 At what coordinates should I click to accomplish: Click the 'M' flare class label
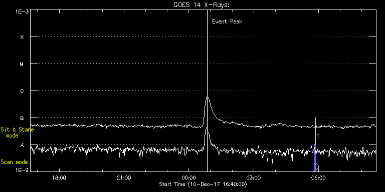tap(22, 64)
